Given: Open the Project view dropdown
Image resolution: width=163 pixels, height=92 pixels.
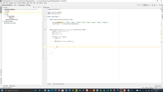Looking at the screenshot, I should [x=6, y=7].
